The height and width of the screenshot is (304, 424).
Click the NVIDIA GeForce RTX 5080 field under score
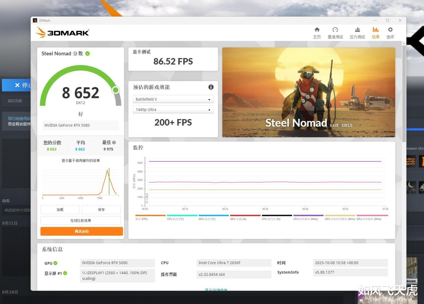tap(81, 125)
